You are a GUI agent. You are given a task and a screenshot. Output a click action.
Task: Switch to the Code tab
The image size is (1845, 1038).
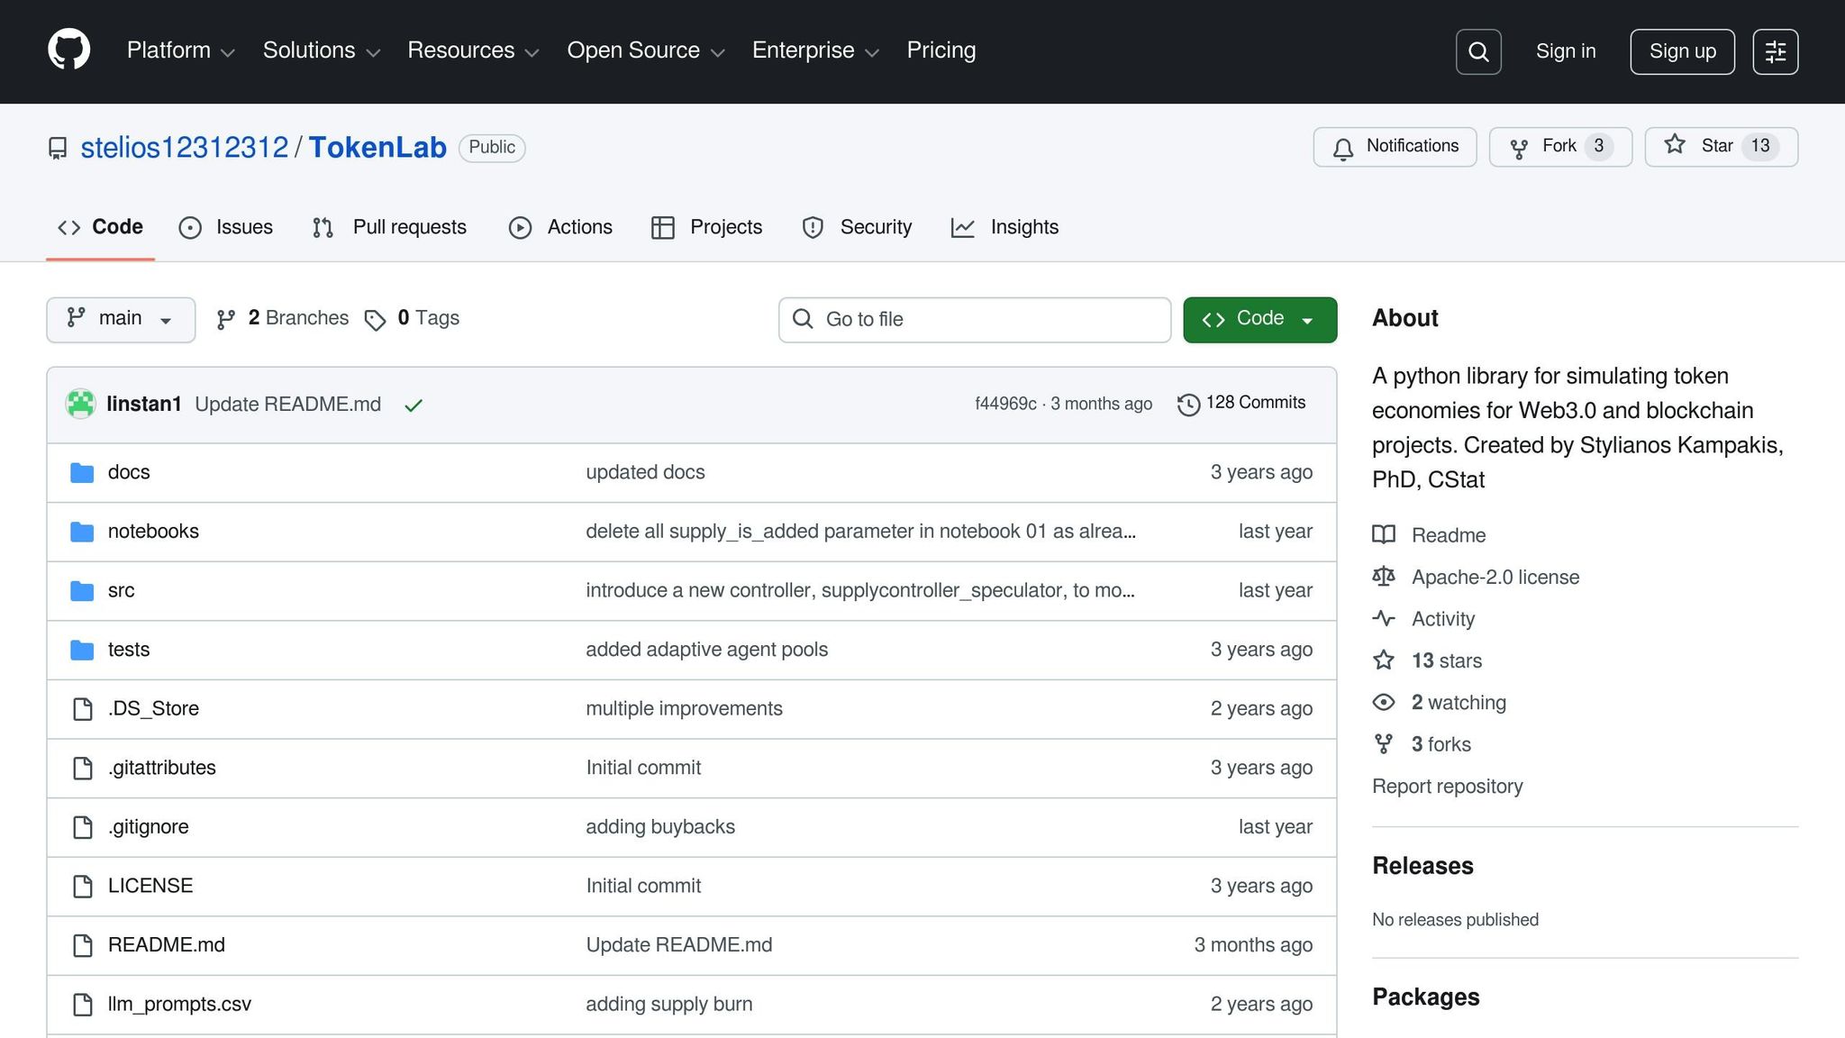click(x=100, y=227)
